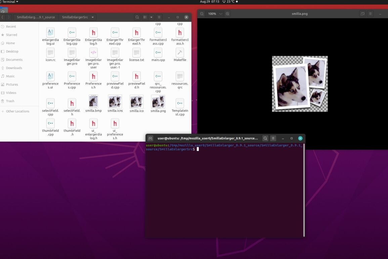
Task: Click the terminal search icon
Action: pyautogui.click(x=265, y=138)
